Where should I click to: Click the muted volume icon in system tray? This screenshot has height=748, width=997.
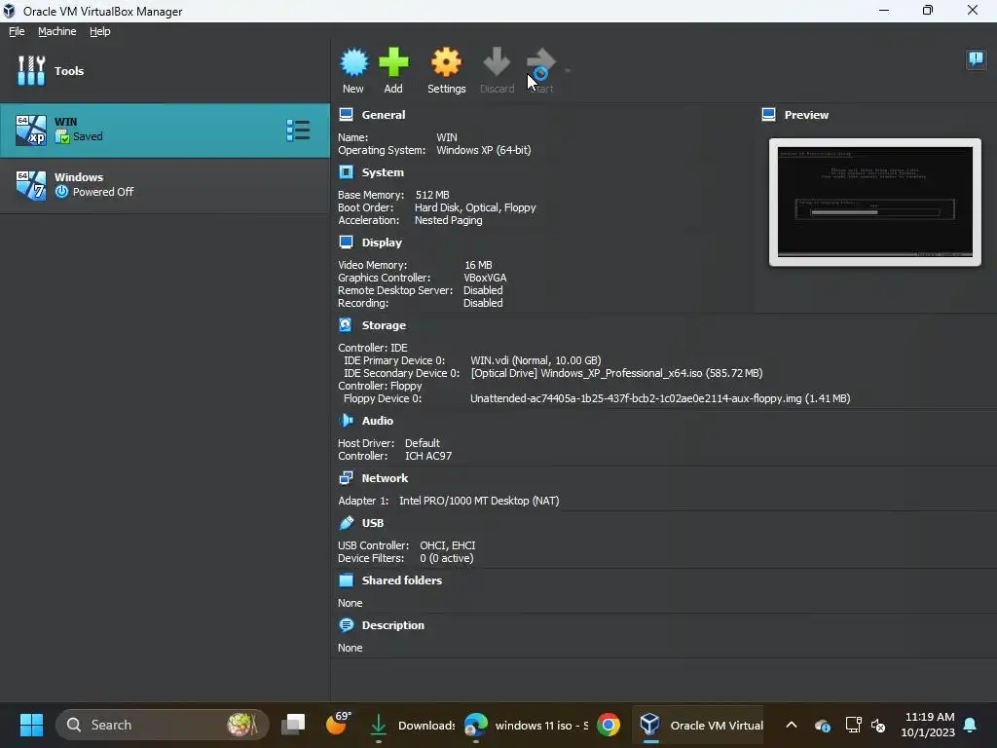(x=878, y=725)
